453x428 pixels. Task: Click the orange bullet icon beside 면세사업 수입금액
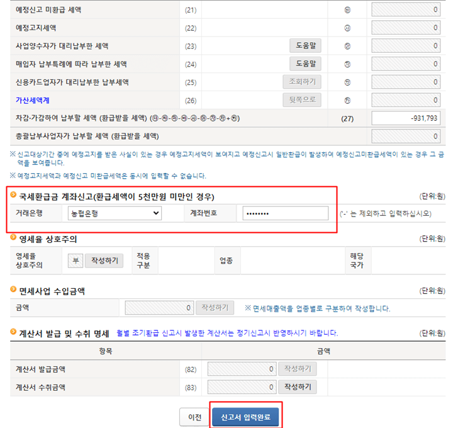13,289
